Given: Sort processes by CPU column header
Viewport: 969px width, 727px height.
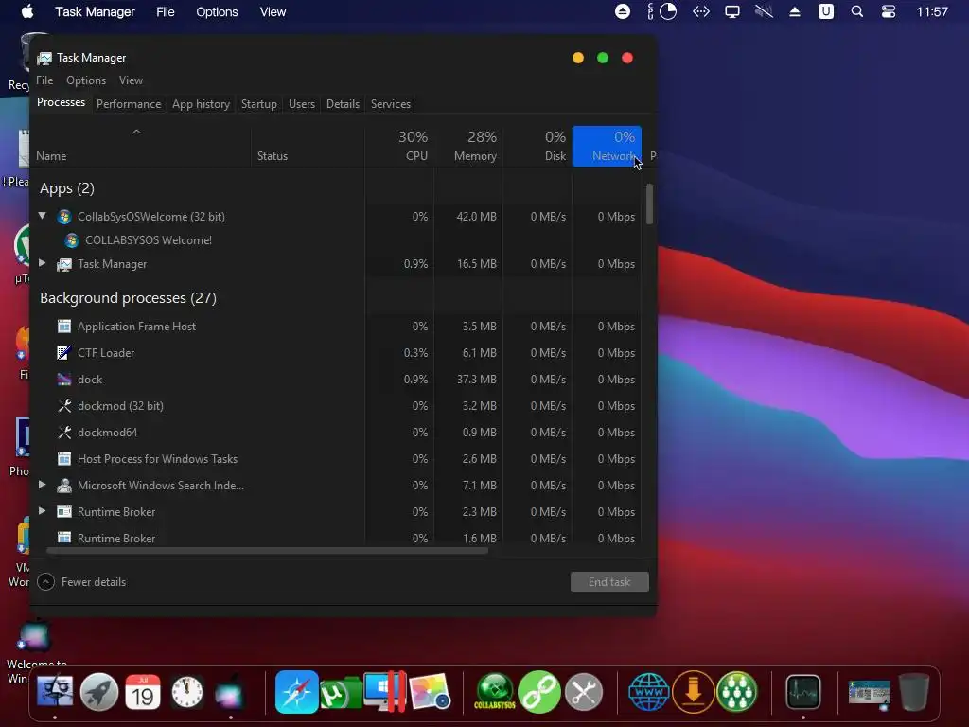Looking at the screenshot, I should click(x=399, y=146).
